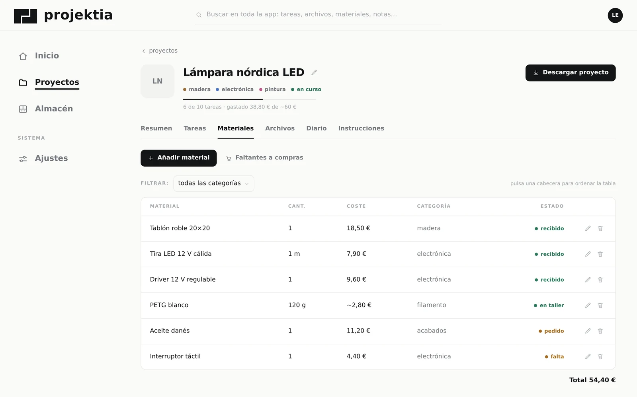Edit the Tira LED 12 V cálida row

click(x=588, y=254)
